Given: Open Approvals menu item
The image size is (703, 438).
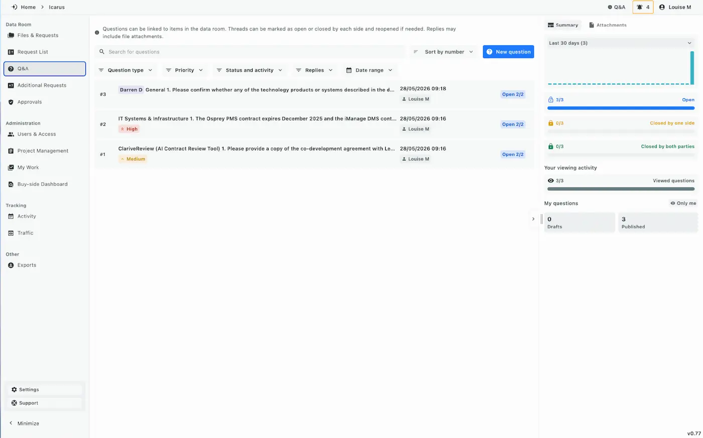Looking at the screenshot, I should 45,102.
